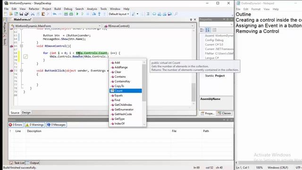Screen dimensions: 302x170
Task: Click the Description column header in Errors
Action: click(34, 131)
